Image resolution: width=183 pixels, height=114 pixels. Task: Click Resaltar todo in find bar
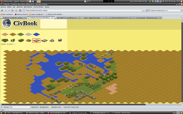tap(55, 107)
